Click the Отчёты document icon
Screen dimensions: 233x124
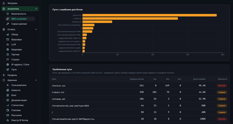4,30
